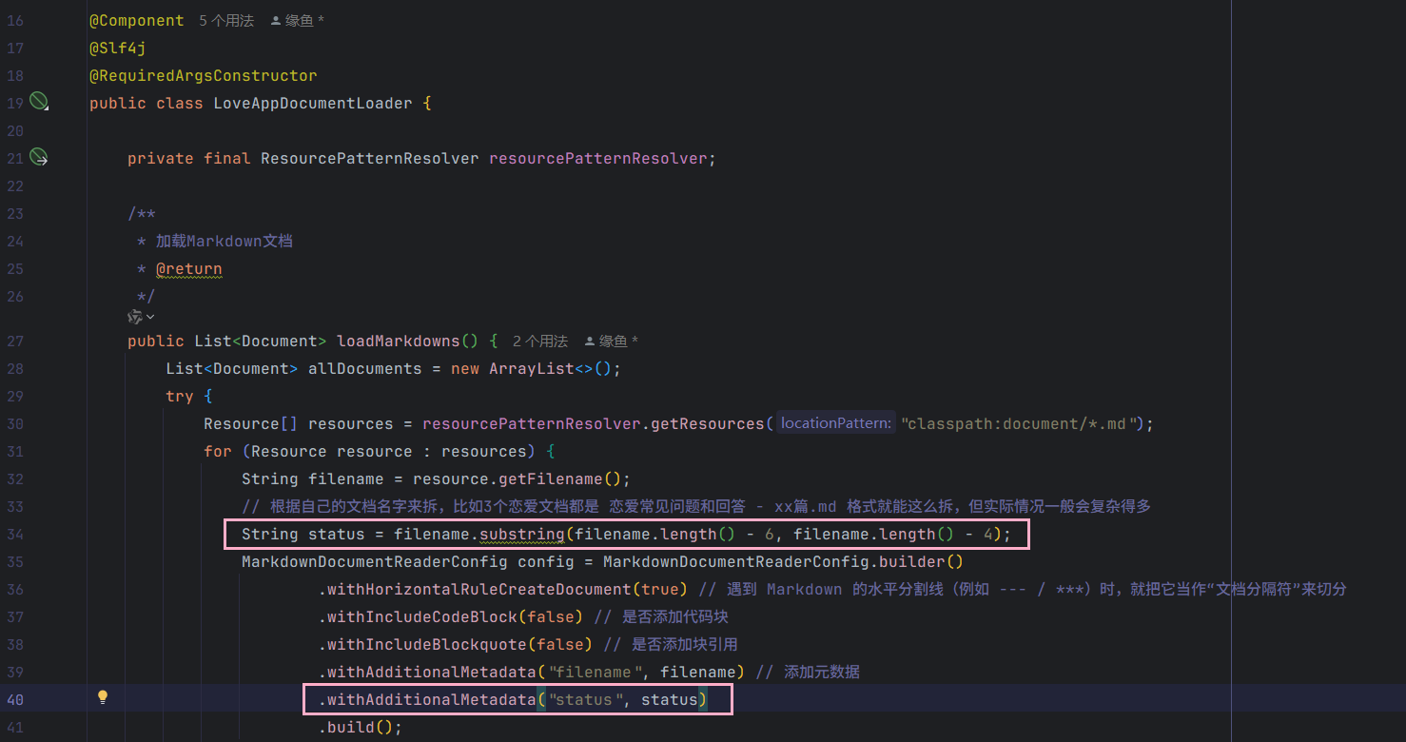Image resolution: width=1406 pixels, height=742 pixels.
Task: Click line number 30 in the gutter
Action: 15,423
